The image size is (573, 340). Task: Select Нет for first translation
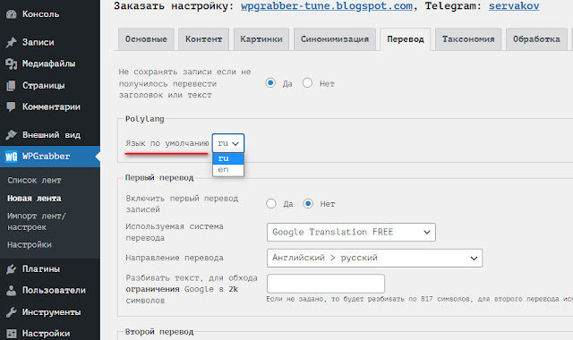pyautogui.click(x=308, y=203)
